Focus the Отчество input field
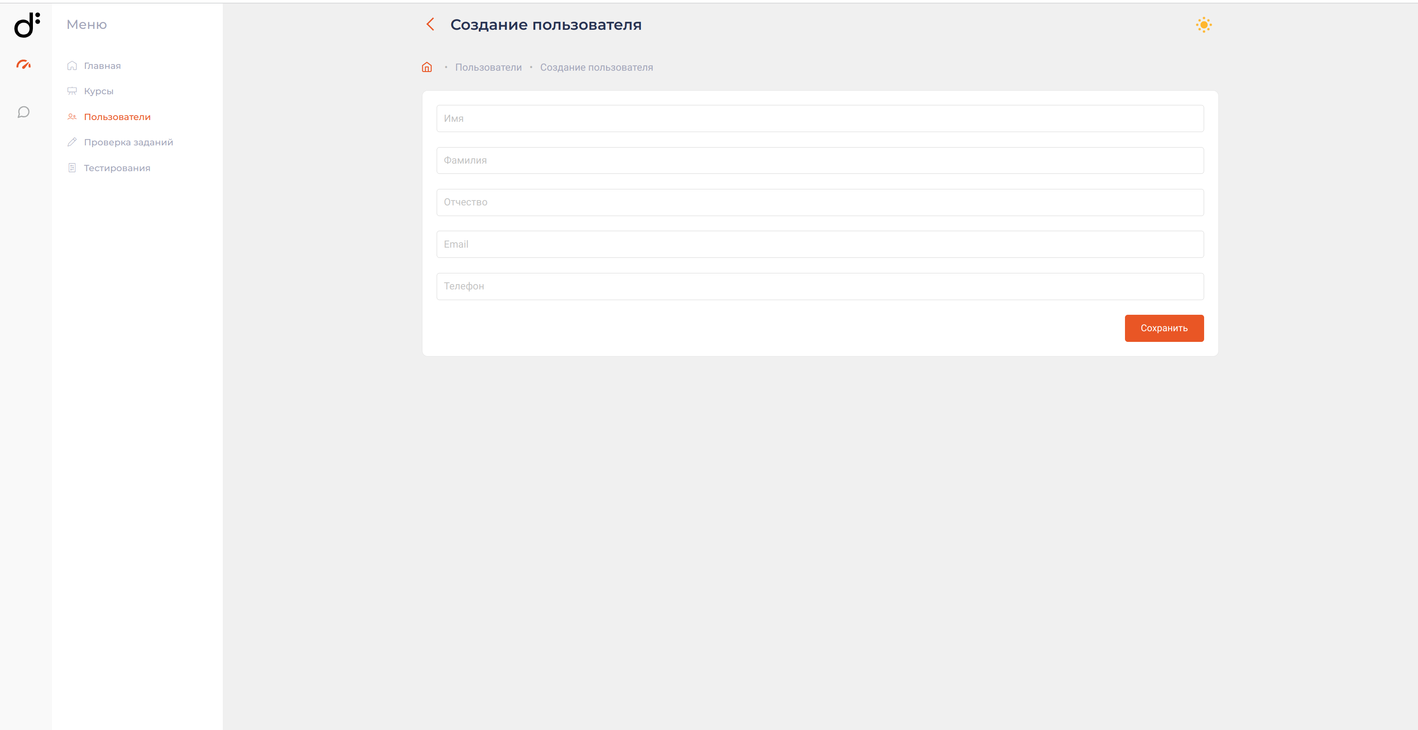1418x730 pixels. coord(819,202)
